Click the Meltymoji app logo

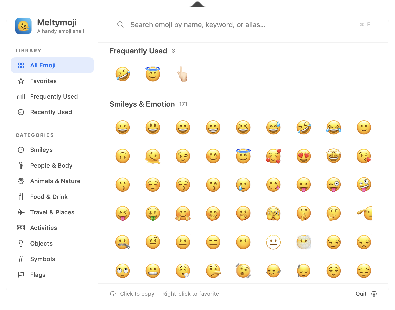point(23,26)
